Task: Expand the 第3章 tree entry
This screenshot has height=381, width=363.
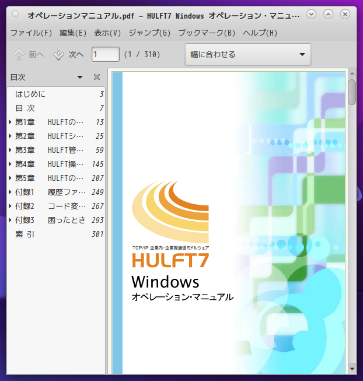Action: 10,150
